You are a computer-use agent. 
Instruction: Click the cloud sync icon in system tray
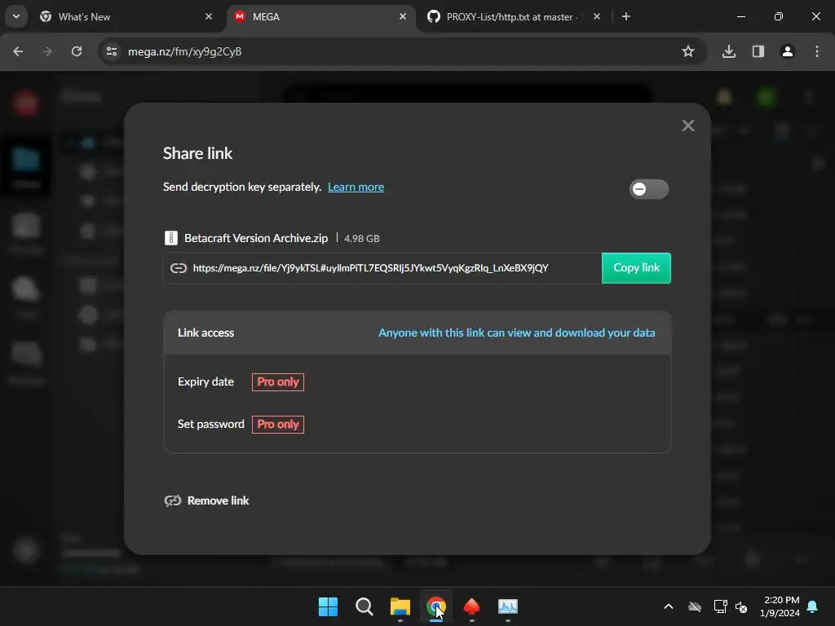695,606
